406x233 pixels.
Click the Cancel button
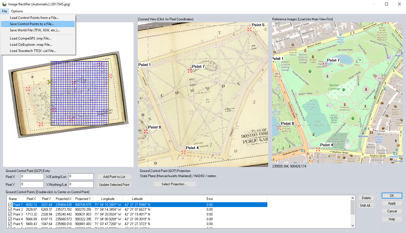(x=392, y=211)
